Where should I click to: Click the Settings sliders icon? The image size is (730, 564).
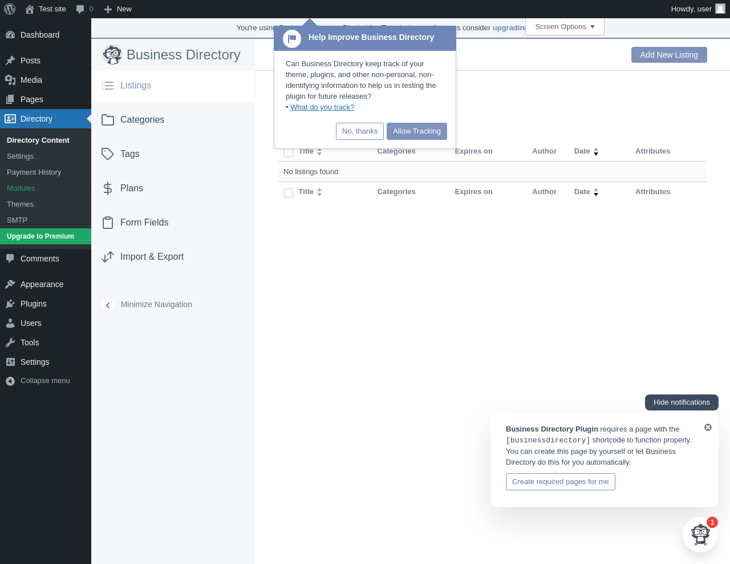(x=10, y=362)
